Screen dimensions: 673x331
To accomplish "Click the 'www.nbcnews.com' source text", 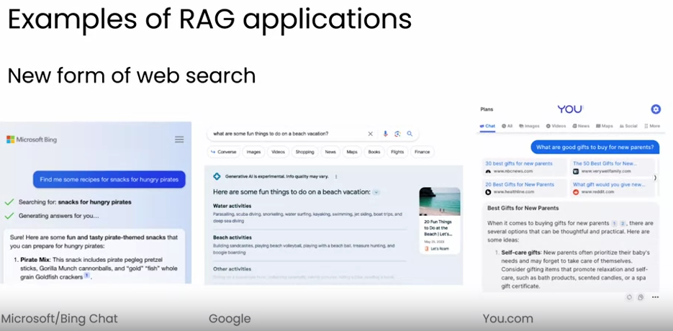I will [513, 171].
